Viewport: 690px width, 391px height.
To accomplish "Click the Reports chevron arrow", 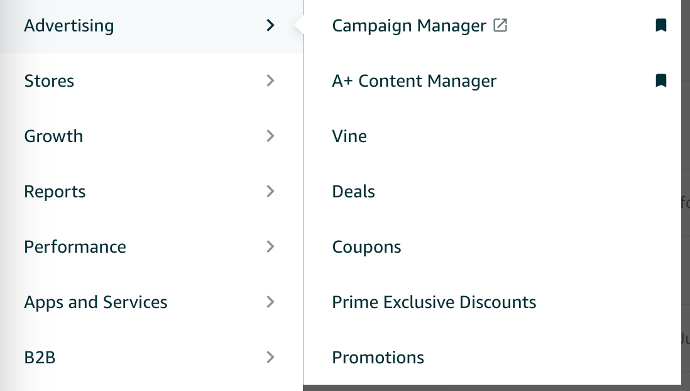I will click(270, 192).
